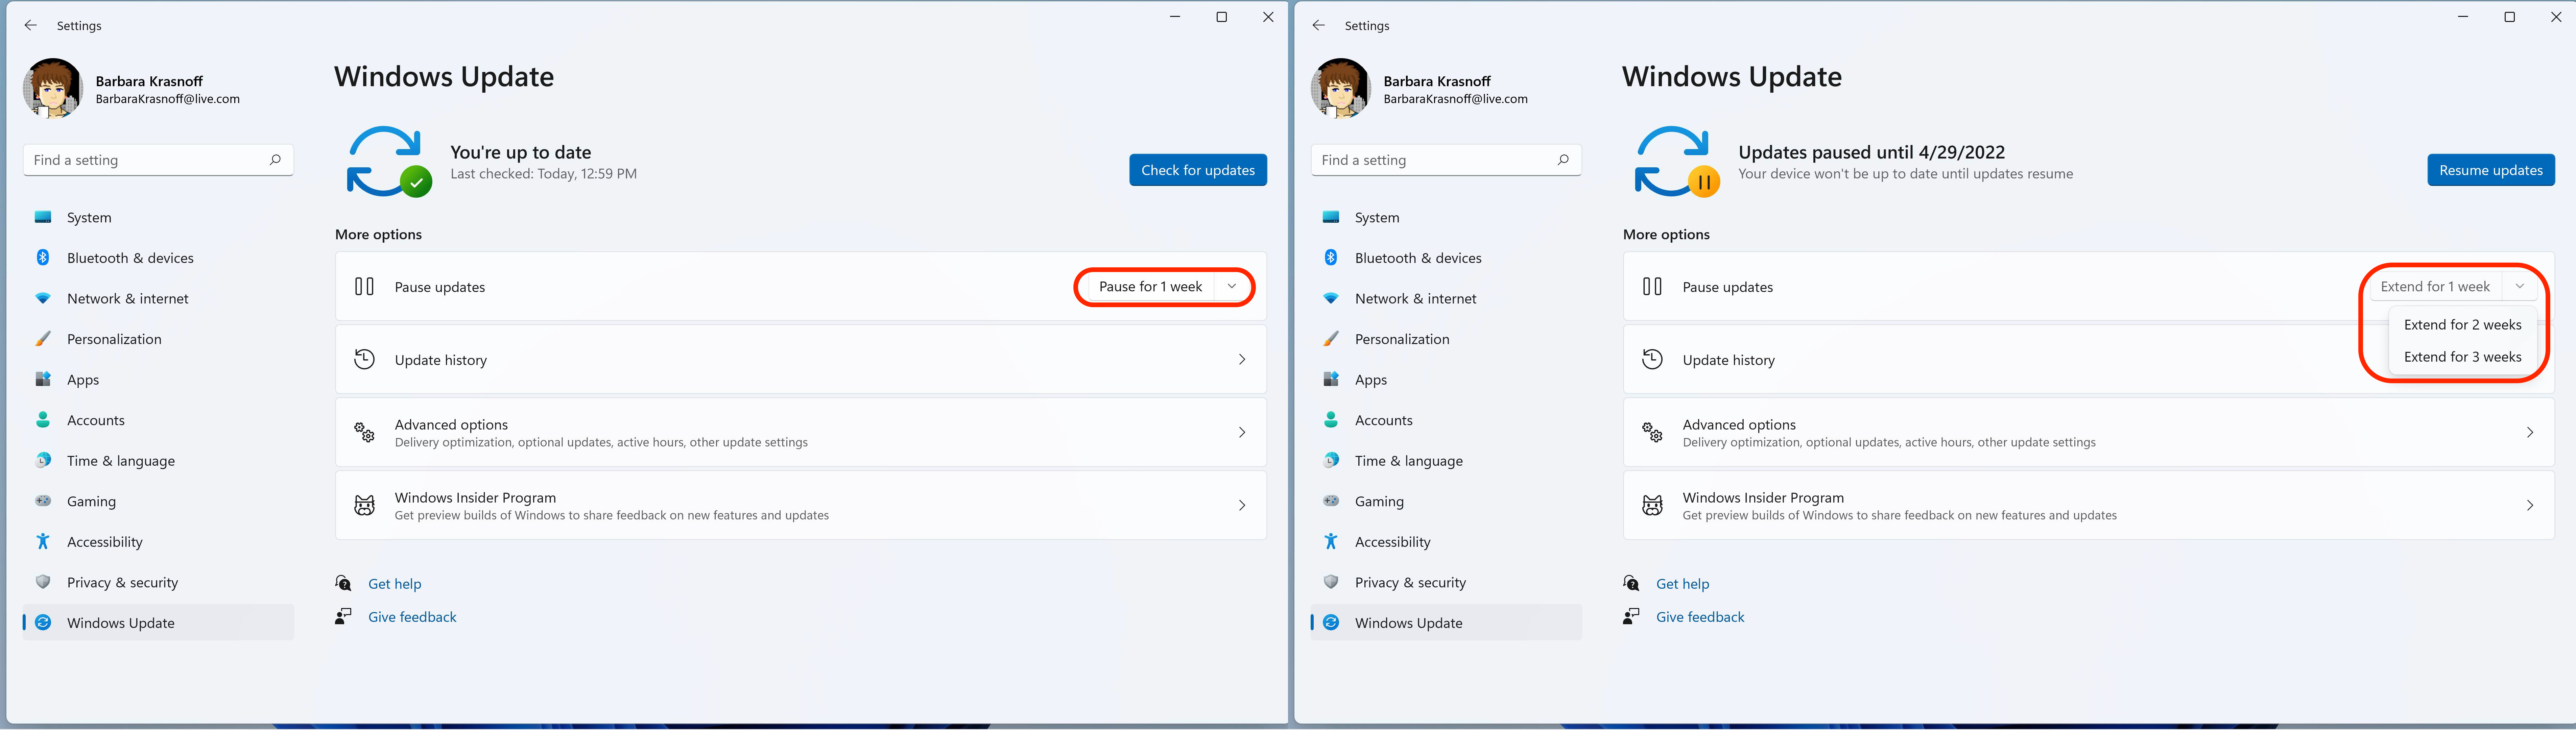Click Update history row in right window
The image size is (2576, 730).
tap(2089, 359)
